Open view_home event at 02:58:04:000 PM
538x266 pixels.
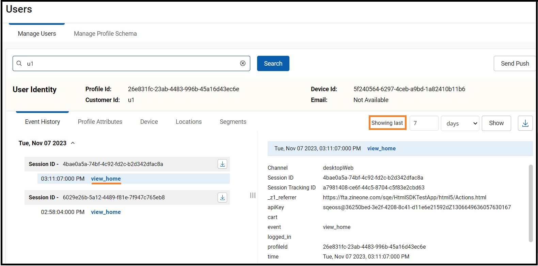(106, 212)
